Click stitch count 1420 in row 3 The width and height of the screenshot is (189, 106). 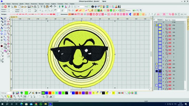174,32
